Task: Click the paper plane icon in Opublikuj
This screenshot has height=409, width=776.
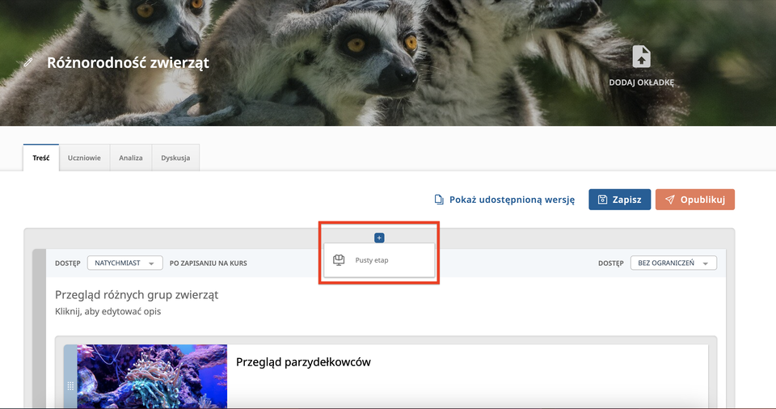Action: pyautogui.click(x=670, y=200)
